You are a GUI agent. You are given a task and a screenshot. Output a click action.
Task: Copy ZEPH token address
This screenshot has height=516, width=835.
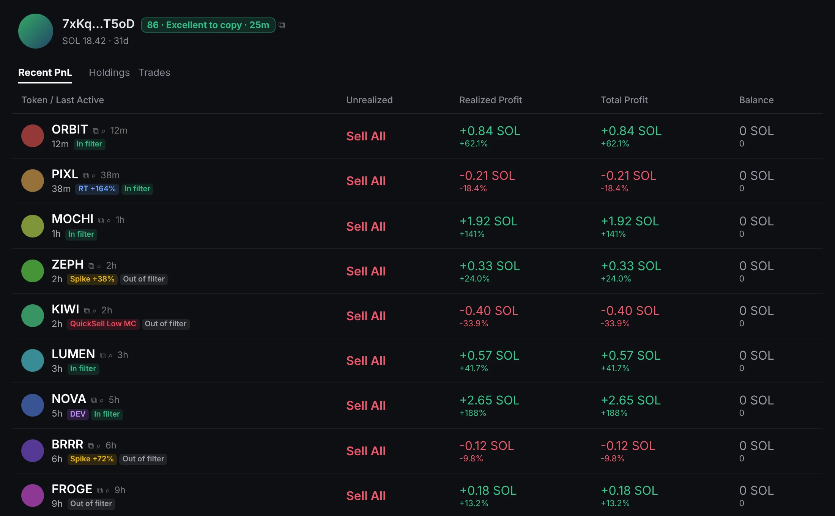pos(91,266)
